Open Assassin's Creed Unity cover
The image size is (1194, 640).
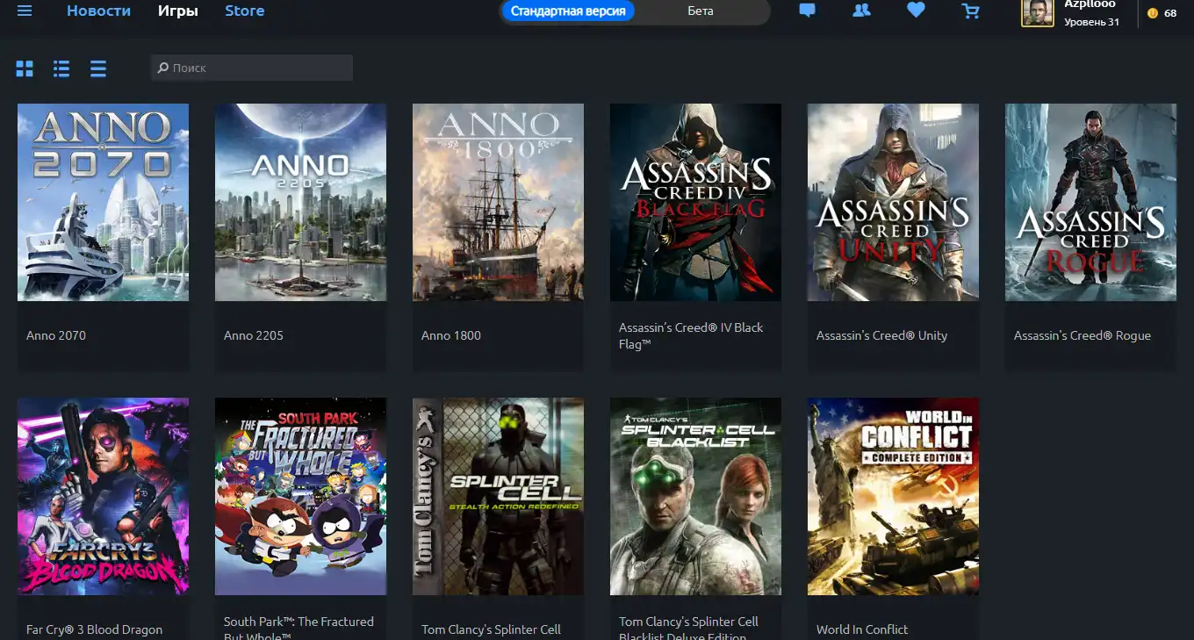(x=893, y=203)
